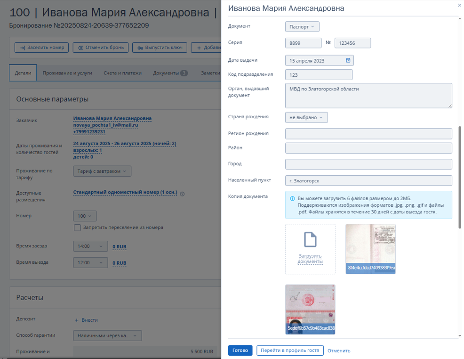Click the passport number field with 123456
464x359 pixels.
(x=353, y=43)
